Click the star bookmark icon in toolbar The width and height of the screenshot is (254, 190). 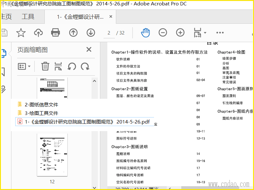(x=21, y=33)
